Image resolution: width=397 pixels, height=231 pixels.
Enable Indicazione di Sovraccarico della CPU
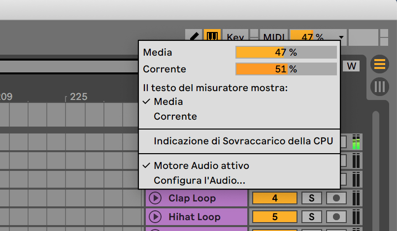pos(243,141)
